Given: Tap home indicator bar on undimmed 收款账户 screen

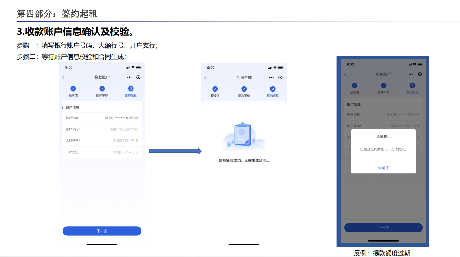Looking at the screenshot, I should tap(102, 244).
